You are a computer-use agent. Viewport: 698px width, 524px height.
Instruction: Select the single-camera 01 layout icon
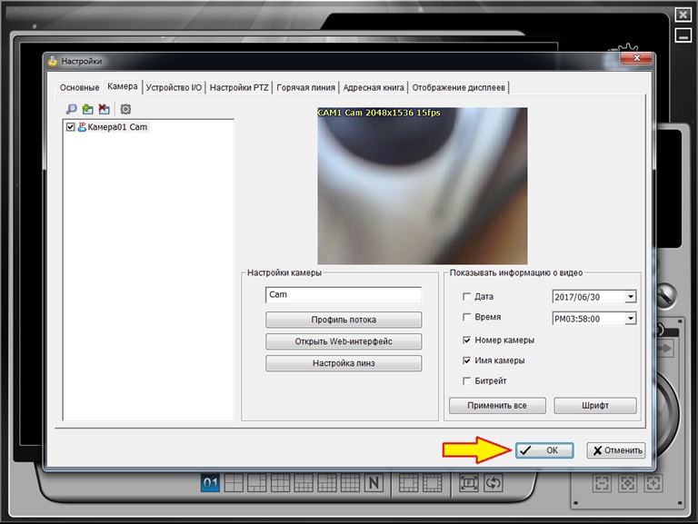click(210, 483)
